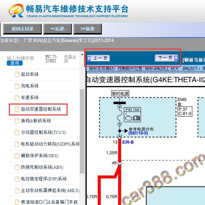
Task: Click the 返回主目录 button
Action: [22, 29]
